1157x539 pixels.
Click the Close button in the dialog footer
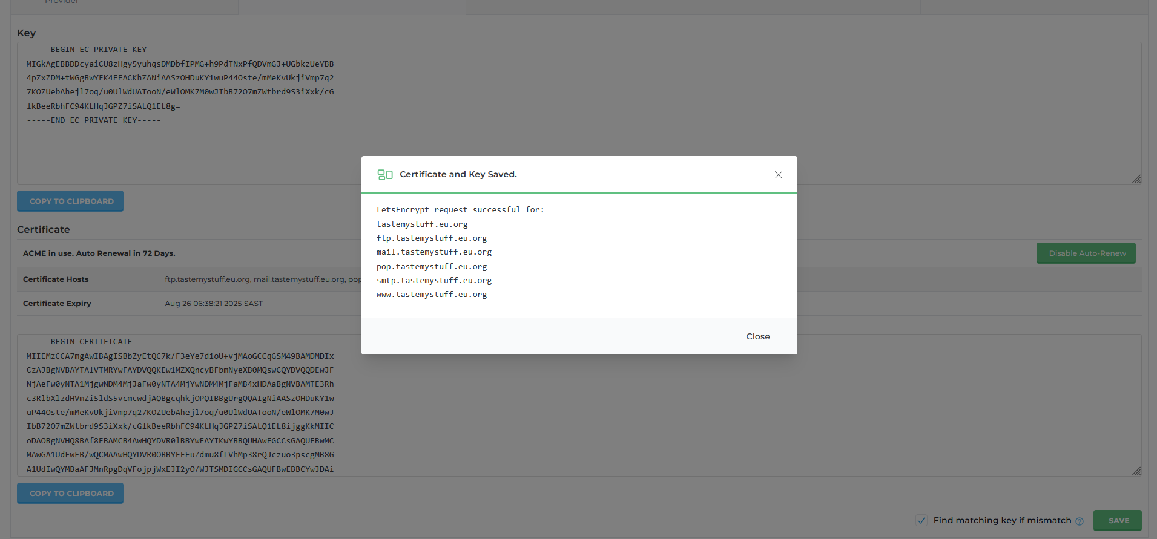[757, 336]
